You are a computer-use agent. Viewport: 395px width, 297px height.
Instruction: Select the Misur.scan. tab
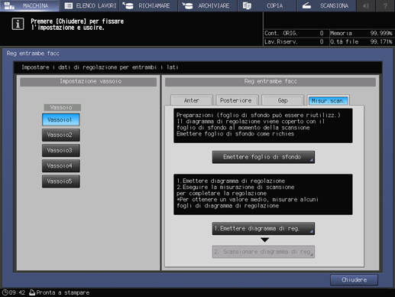[328, 100]
